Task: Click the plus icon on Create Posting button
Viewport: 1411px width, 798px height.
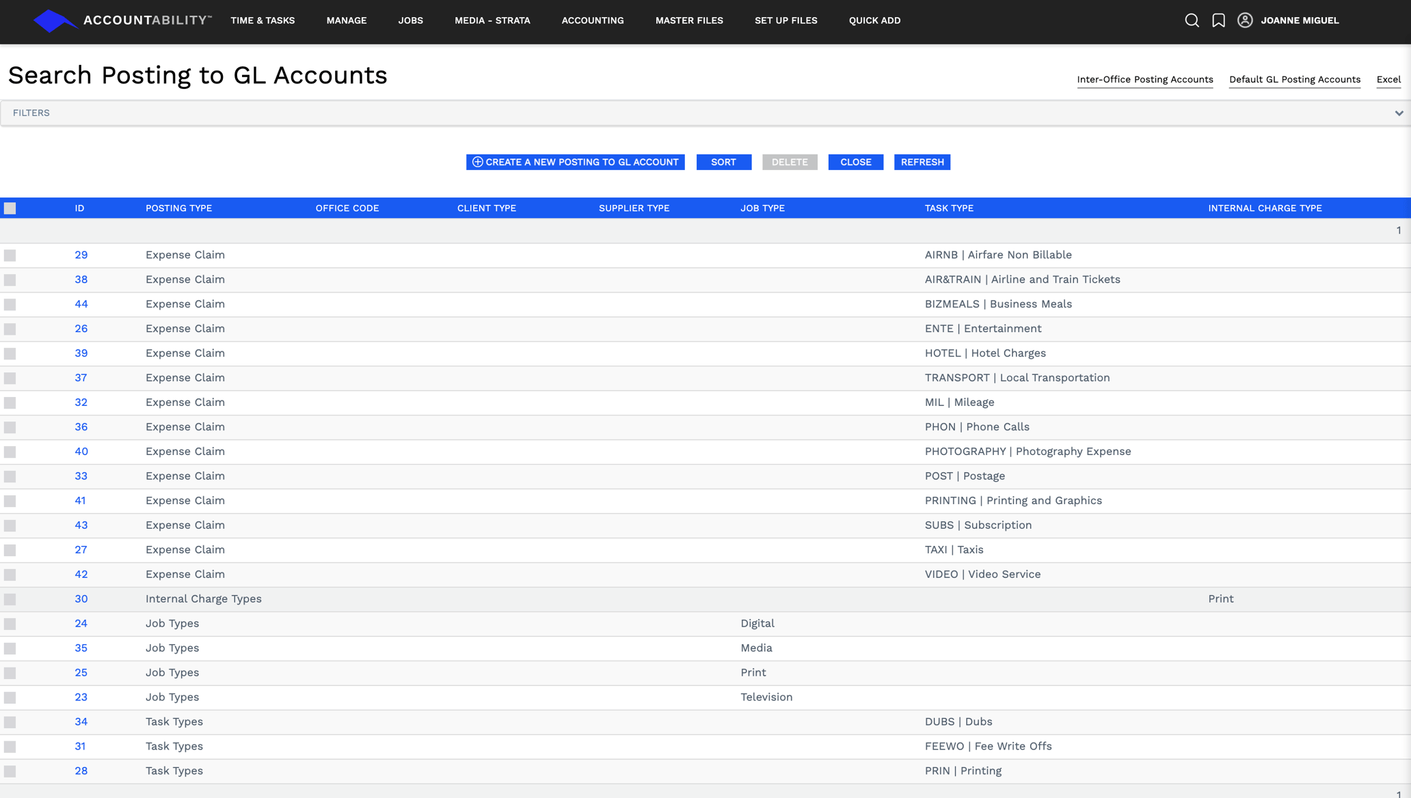Action: pyautogui.click(x=477, y=162)
